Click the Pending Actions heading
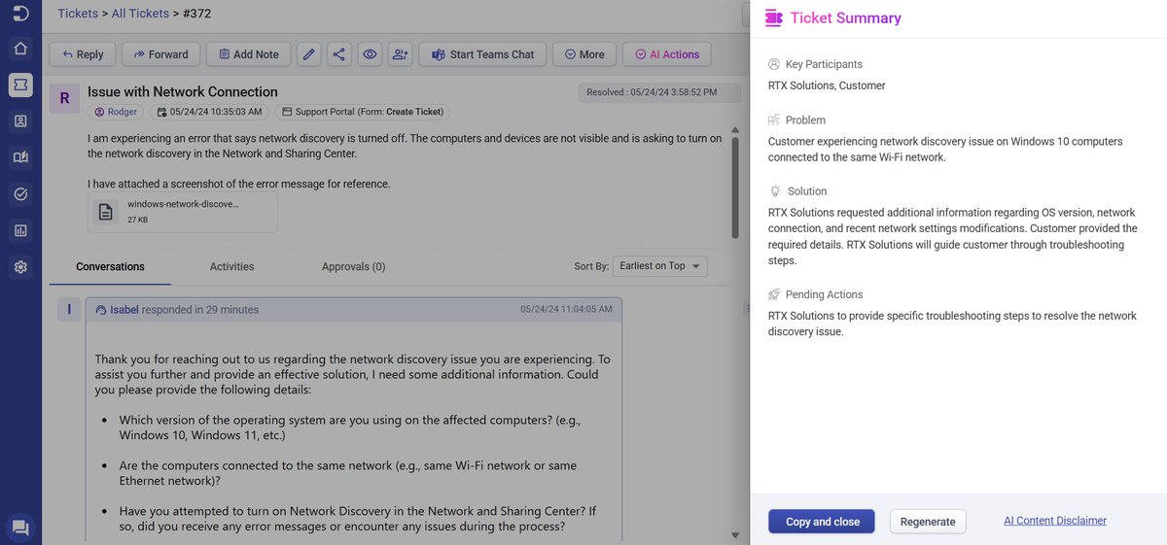This screenshot has height=545, width=1167. [x=824, y=294]
